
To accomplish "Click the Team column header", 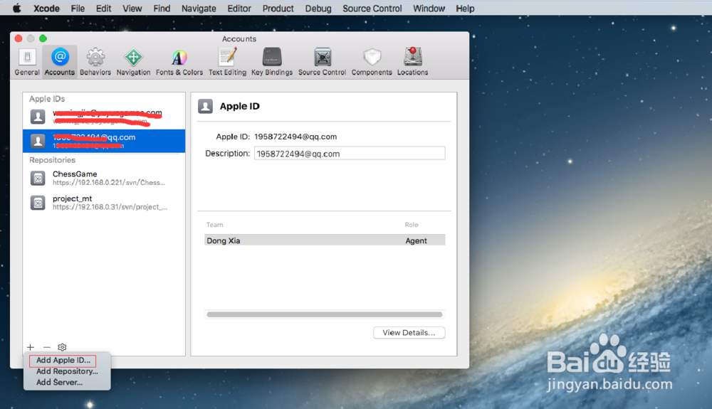I will point(215,225).
